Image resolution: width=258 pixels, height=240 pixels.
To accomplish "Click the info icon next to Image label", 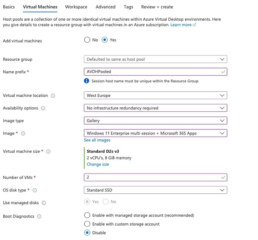I will (x=23, y=133).
